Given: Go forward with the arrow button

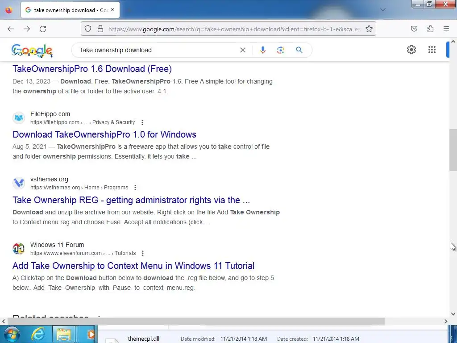Looking at the screenshot, I should click(x=27, y=29).
